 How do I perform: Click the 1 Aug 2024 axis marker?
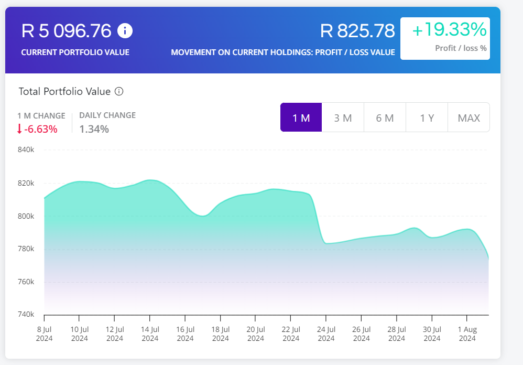[466, 334]
